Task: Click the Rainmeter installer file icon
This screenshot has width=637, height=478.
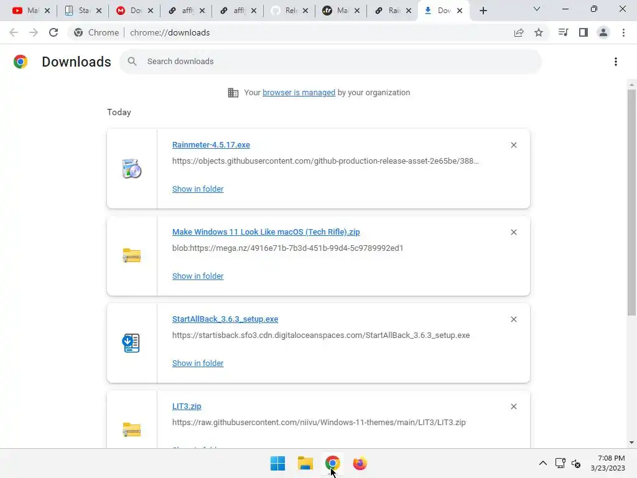Action: pos(132,169)
